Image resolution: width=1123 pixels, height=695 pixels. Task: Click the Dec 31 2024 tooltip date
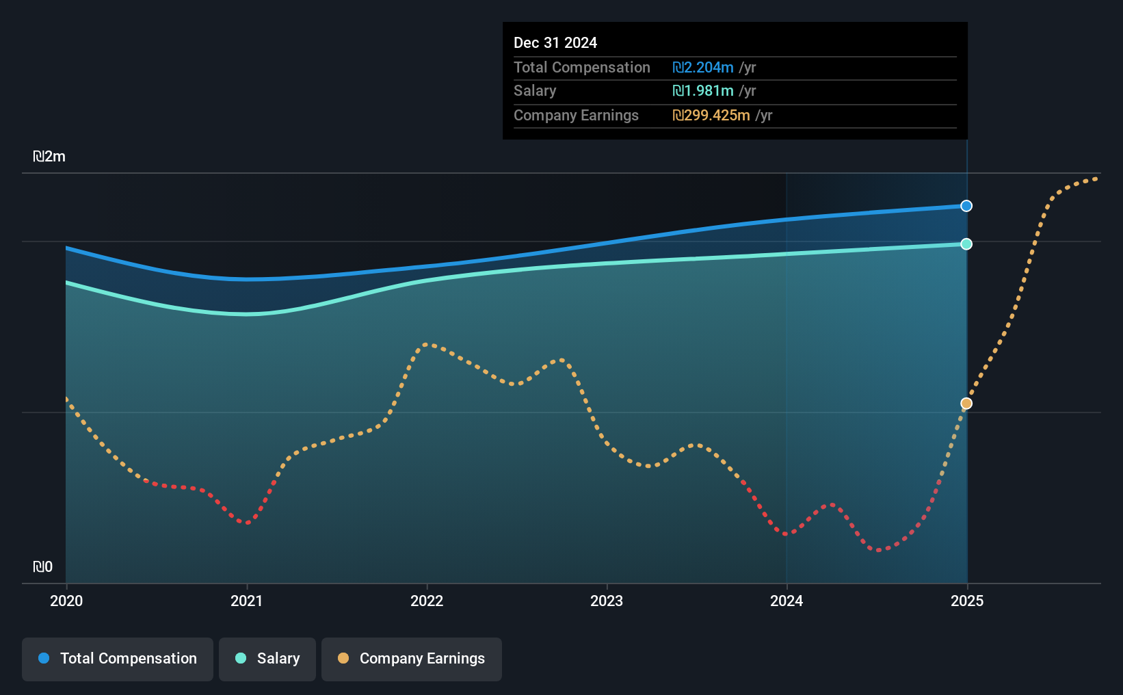555,42
